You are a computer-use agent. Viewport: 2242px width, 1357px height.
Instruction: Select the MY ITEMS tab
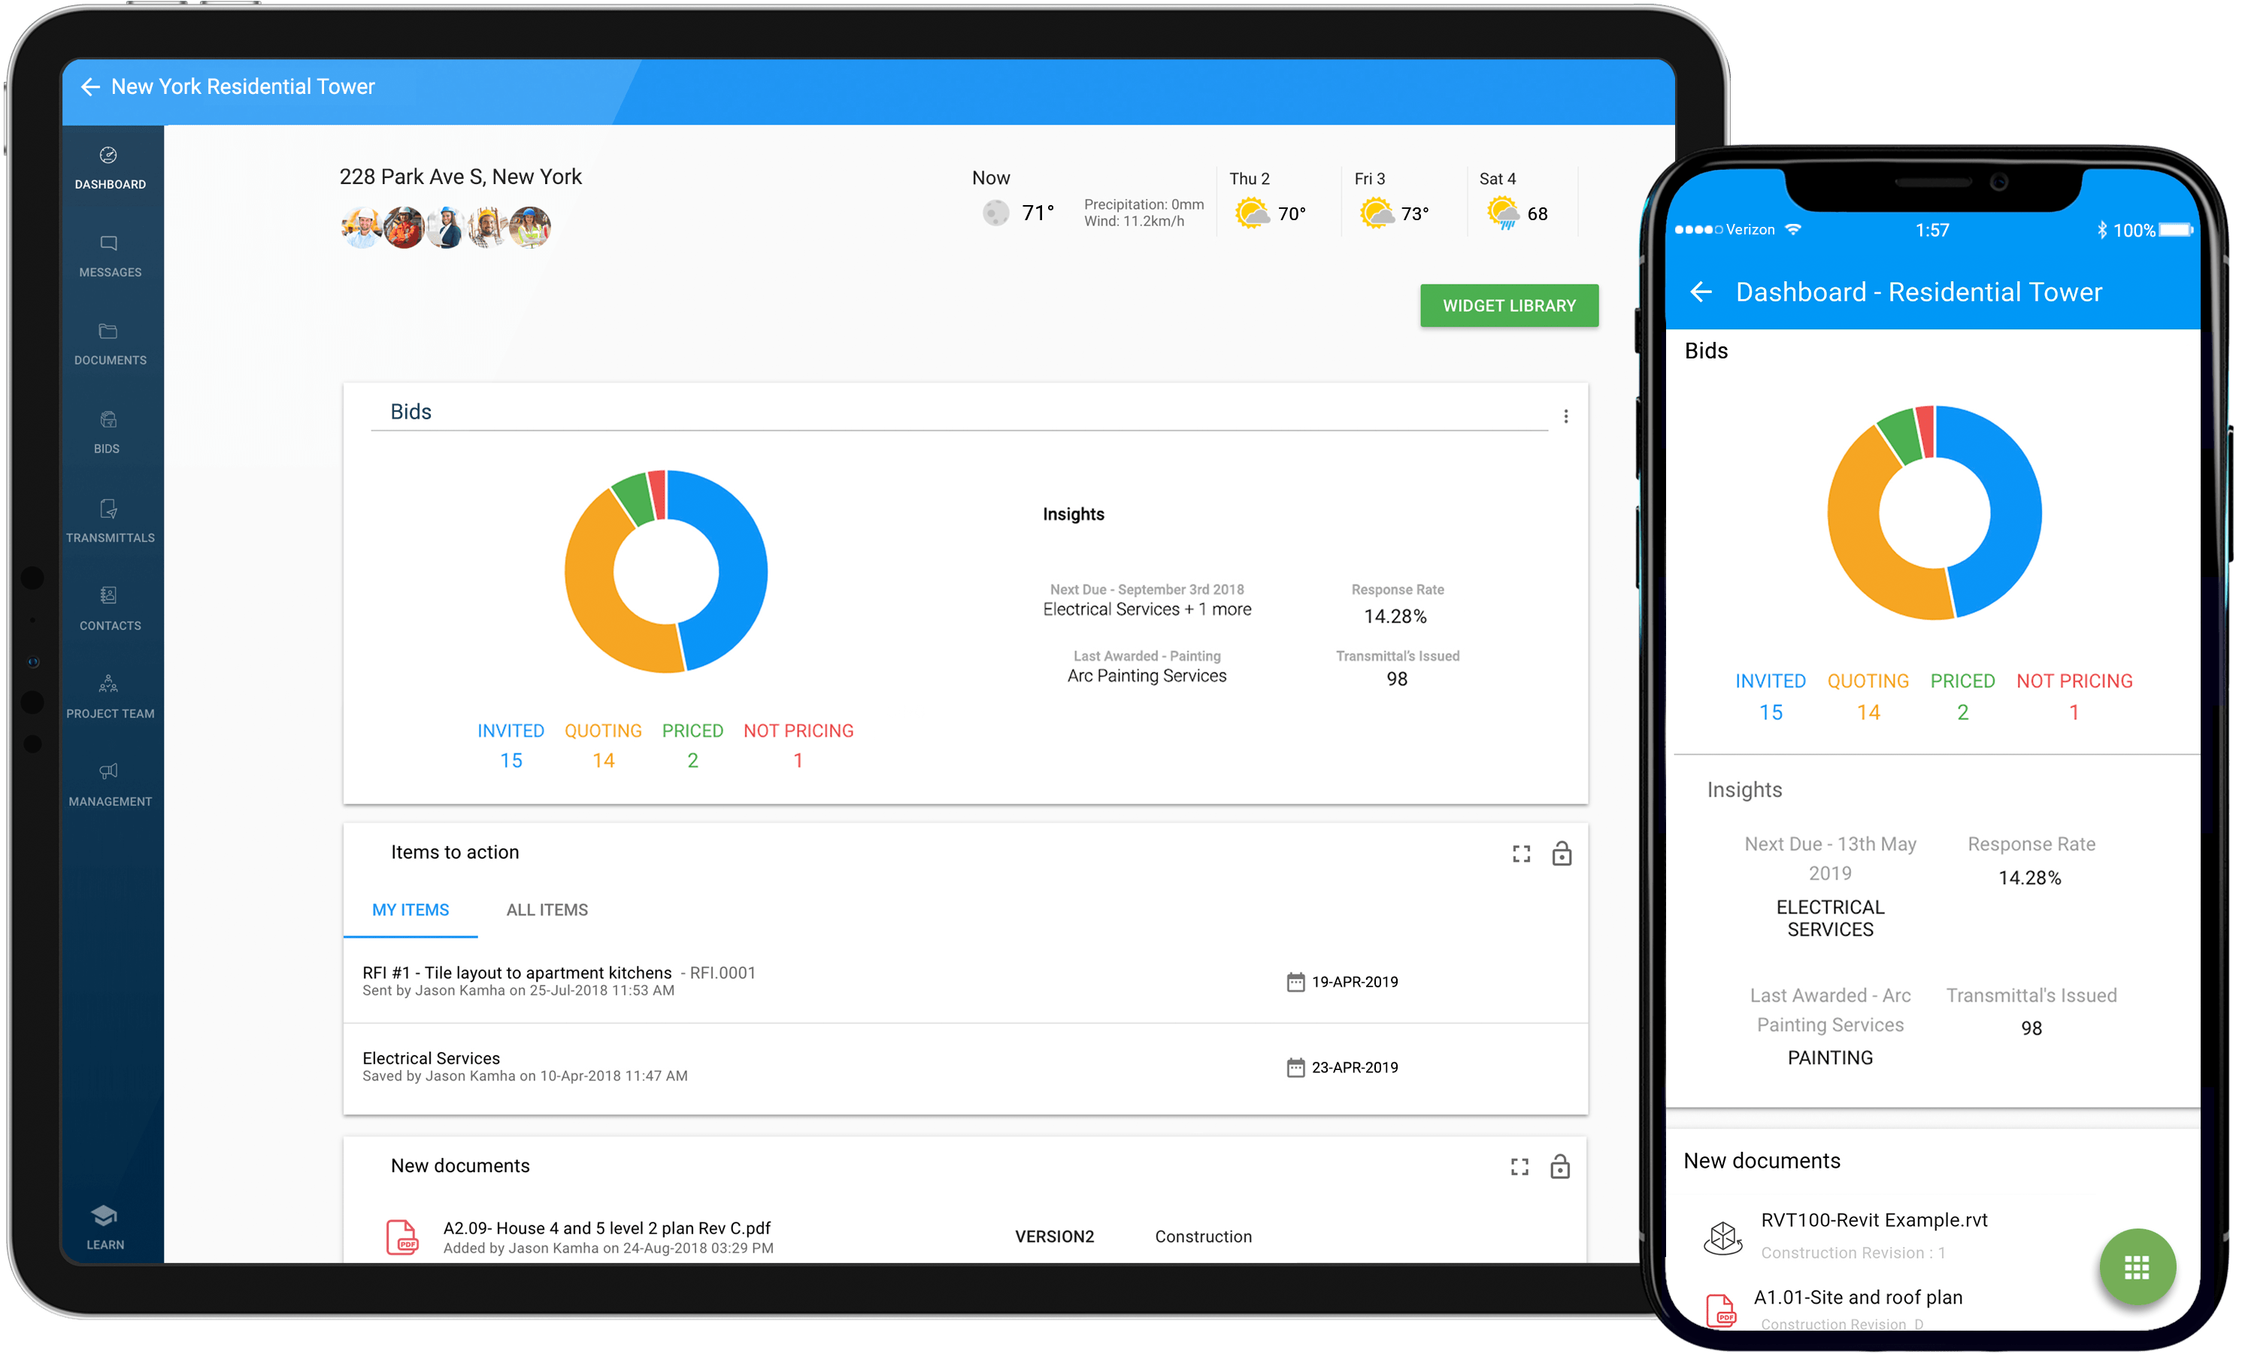[414, 909]
